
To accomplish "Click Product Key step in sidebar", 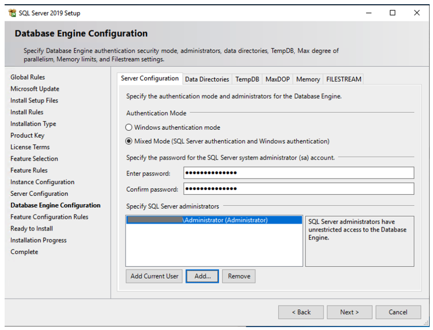I will coord(27,135).
